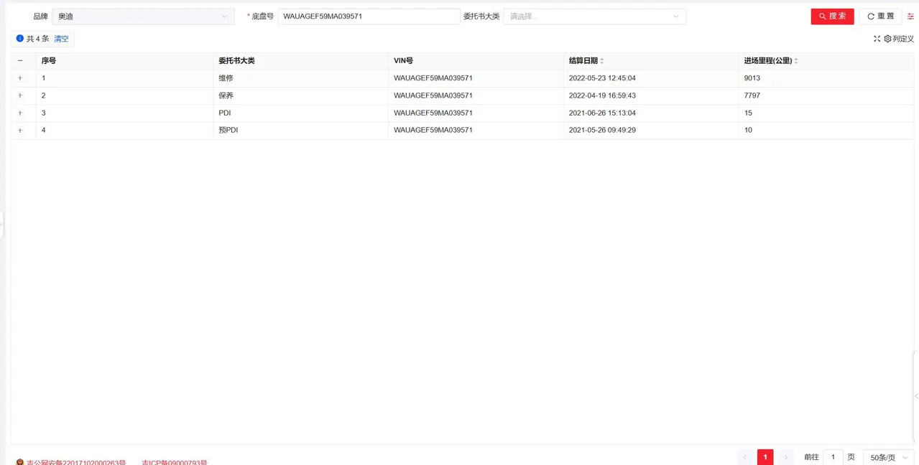Viewport: 919px width, 465px height.
Task: Open the 列定义 column settings
Action: click(x=899, y=39)
